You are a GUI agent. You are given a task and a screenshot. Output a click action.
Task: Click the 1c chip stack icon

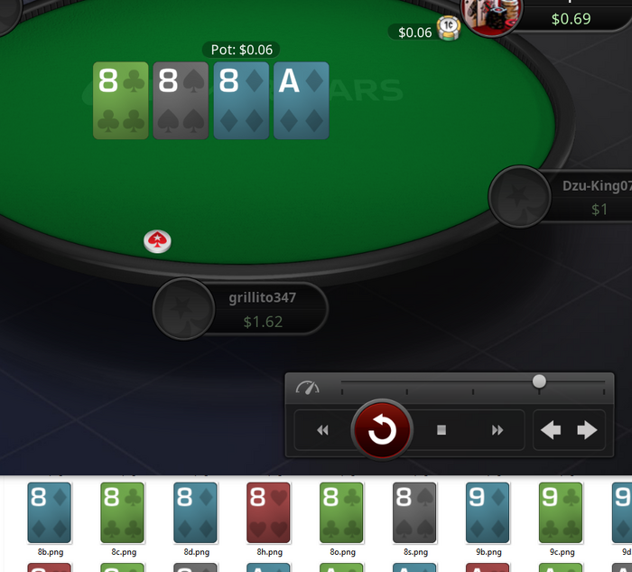tap(449, 28)
